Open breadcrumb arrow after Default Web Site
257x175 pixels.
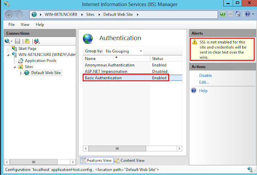[x=138, y=14]
